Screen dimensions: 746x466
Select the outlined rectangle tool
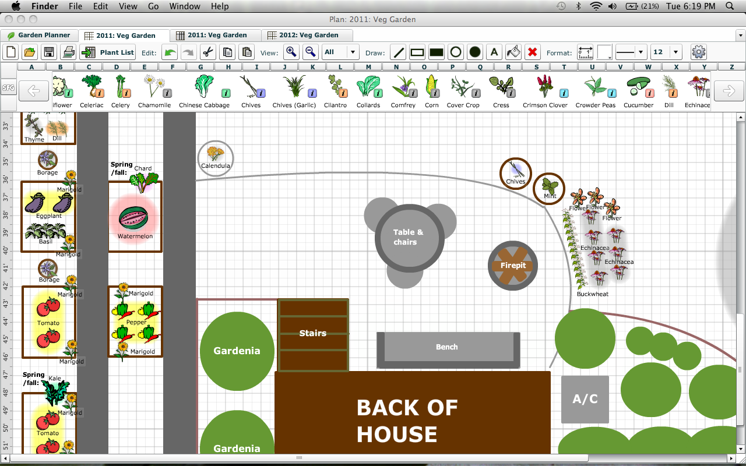417,52
